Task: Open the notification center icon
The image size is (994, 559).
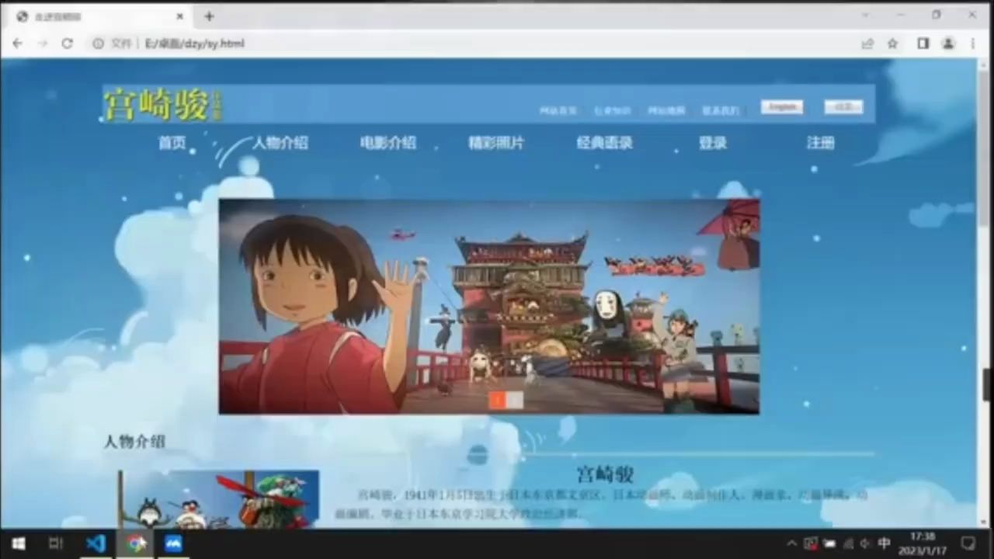Action: click(x=968, y=543)
